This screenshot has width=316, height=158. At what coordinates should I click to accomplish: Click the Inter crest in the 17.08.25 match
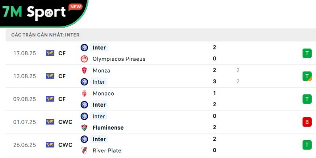coord(84,47)
